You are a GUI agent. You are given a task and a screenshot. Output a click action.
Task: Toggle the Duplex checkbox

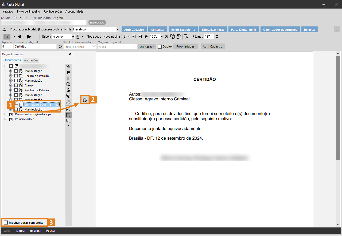click(x=160, y=46)
